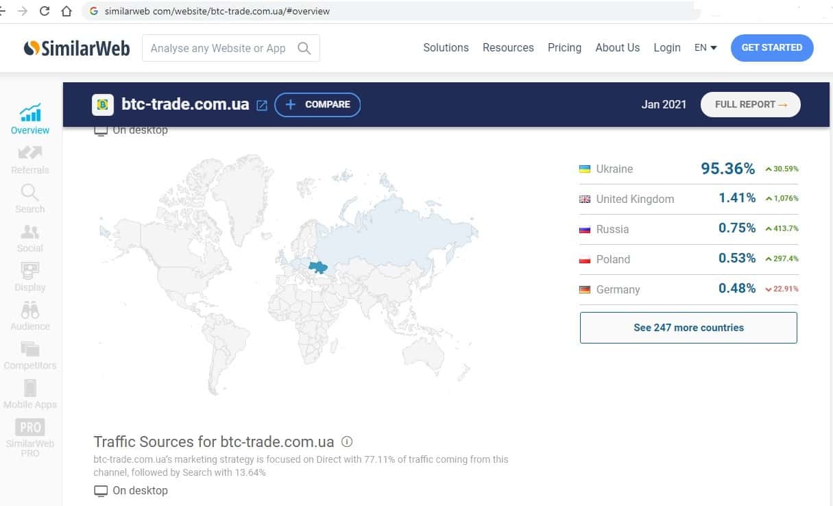Click the 1,076% change indicator
833x506 pixels.
tap(782, 199)
